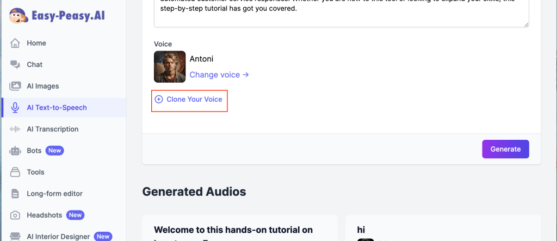Click the Easy-Peasy.AI monkey logo
Image resolution: width=557 pixels, height=241 pixels.
pyautogui.click(x=18, y=15)
